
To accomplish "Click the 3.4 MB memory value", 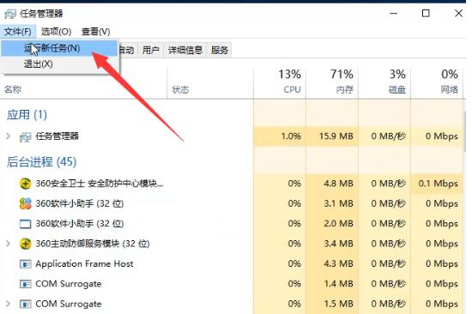I will tap(338, 244).
